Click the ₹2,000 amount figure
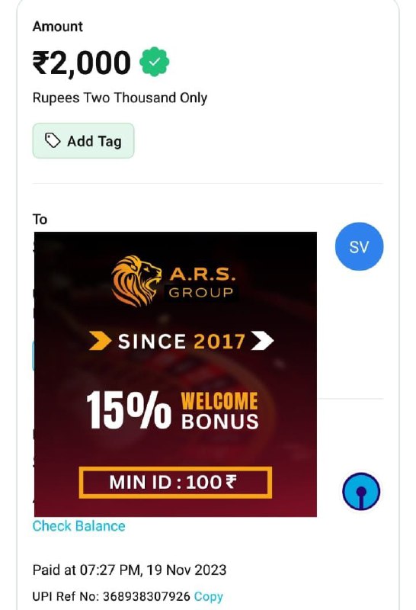 click(x=82, y=63)
